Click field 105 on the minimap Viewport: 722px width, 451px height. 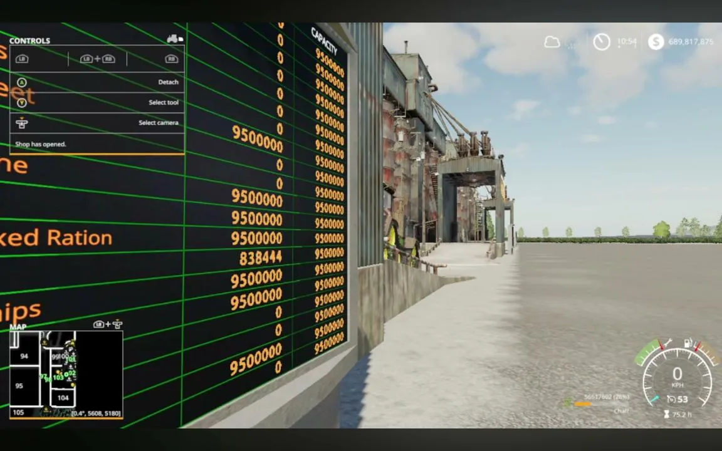pyautogui.click(x=18, y=412)
